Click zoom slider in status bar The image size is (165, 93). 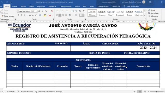click(157, 92)
